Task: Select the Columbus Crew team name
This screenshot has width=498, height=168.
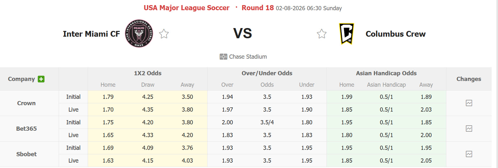Action: pyautogui.click(x=396, y=34)
